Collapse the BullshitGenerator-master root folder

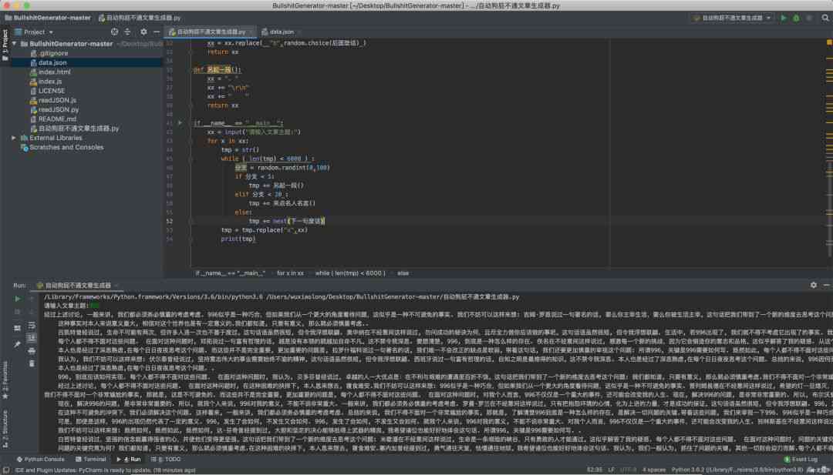pos(15,44)
